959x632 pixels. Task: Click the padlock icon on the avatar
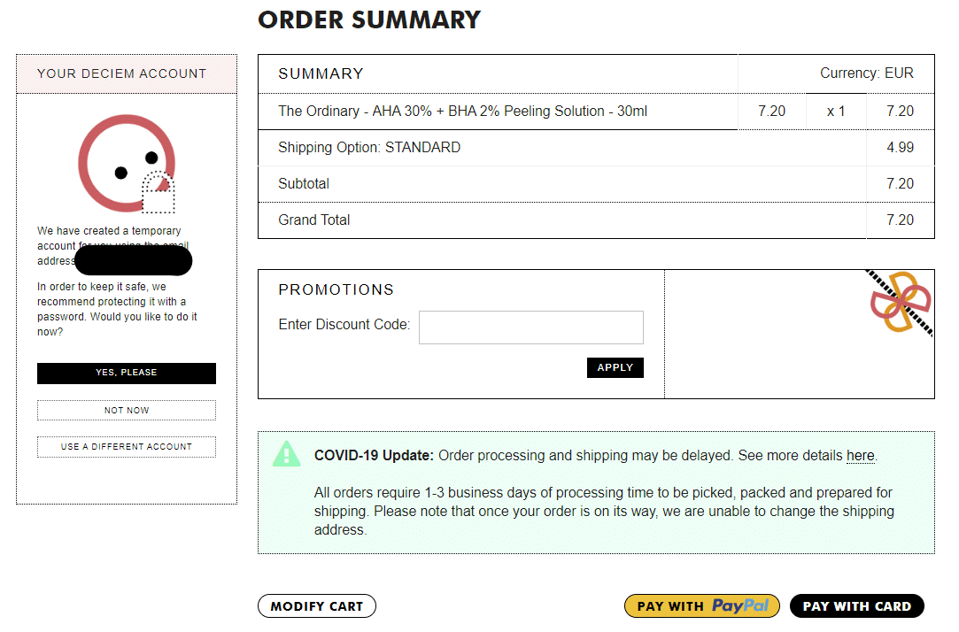pyautogui.click(x=159, y=194)
